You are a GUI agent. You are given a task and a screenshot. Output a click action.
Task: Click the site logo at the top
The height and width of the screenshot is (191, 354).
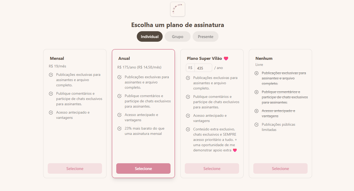(177, 9)
